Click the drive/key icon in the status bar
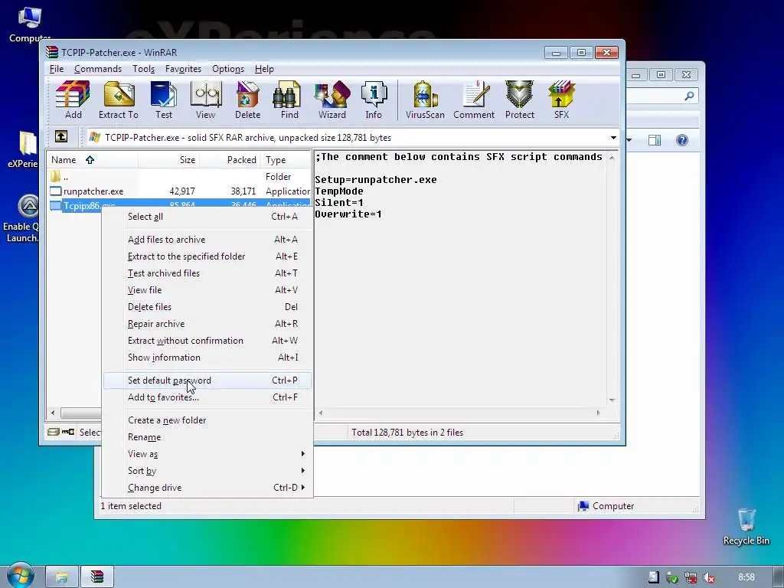Image resolution: width=784 pixels, height=588 pixels. 60,432
